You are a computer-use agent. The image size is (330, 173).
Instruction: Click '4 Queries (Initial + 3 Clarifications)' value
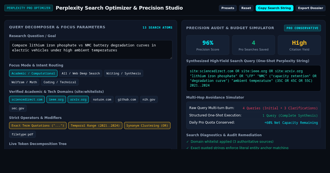(280, 108)
